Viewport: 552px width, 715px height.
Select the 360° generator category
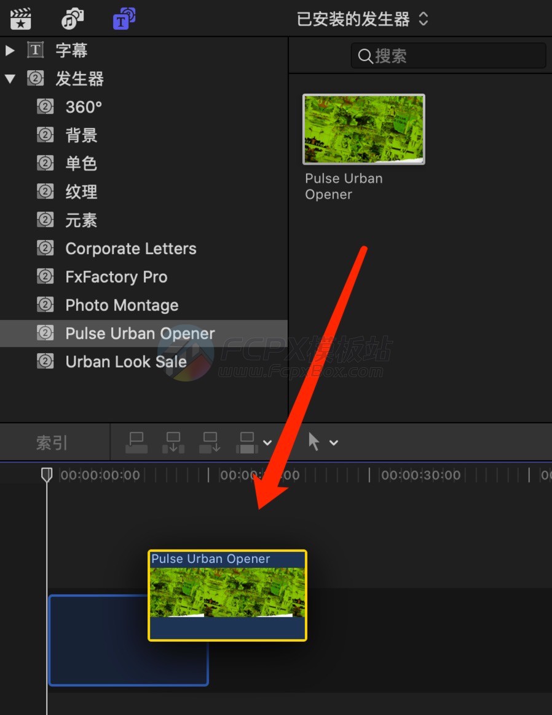tap(84, 107)
